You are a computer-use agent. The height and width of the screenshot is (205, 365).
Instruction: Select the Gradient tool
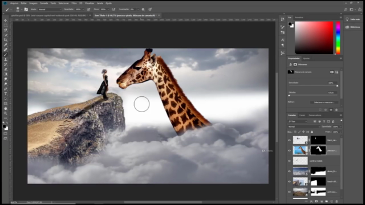6,74
